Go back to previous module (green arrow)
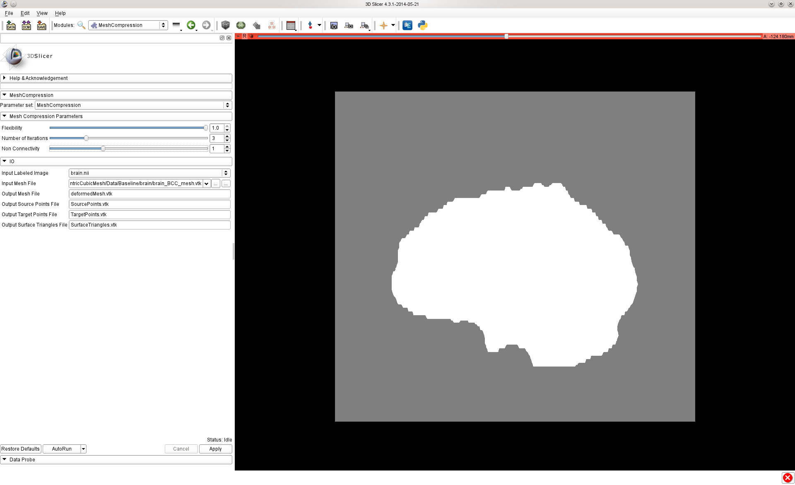This screenshot has height=485, width=795. pos(190,25)
